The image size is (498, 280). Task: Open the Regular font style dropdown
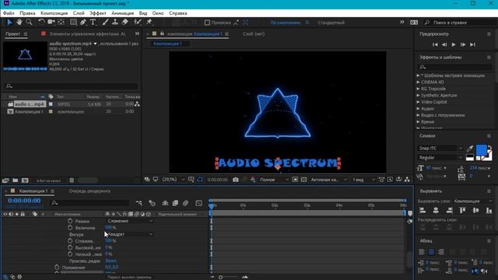440,157
